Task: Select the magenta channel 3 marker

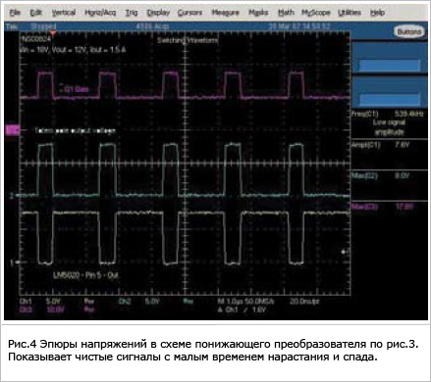Action: click(13, 130)
